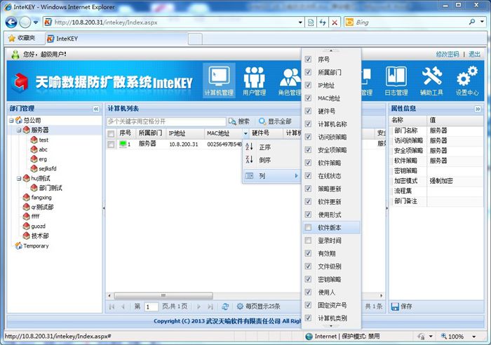Click the 硬件号 column header
The width and height of the screenshot is (491, 345).
coord(266,134)
